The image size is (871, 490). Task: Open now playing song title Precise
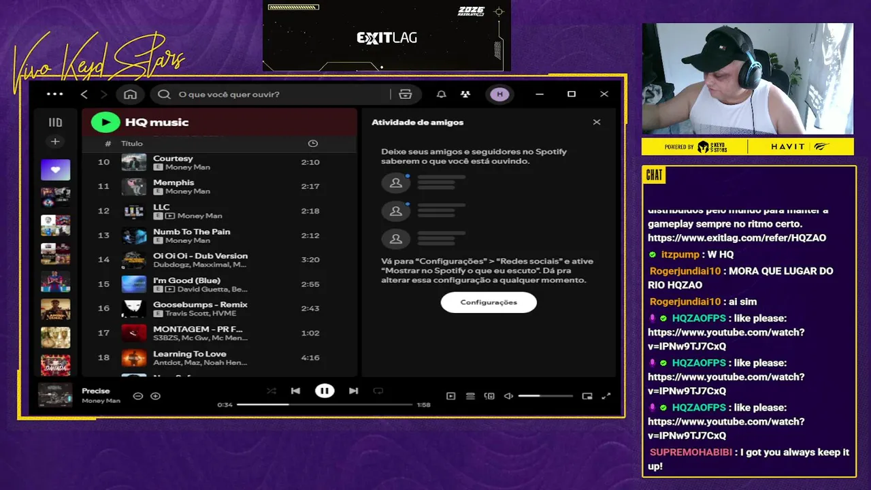pyautogui.click(x=96, y=391)
